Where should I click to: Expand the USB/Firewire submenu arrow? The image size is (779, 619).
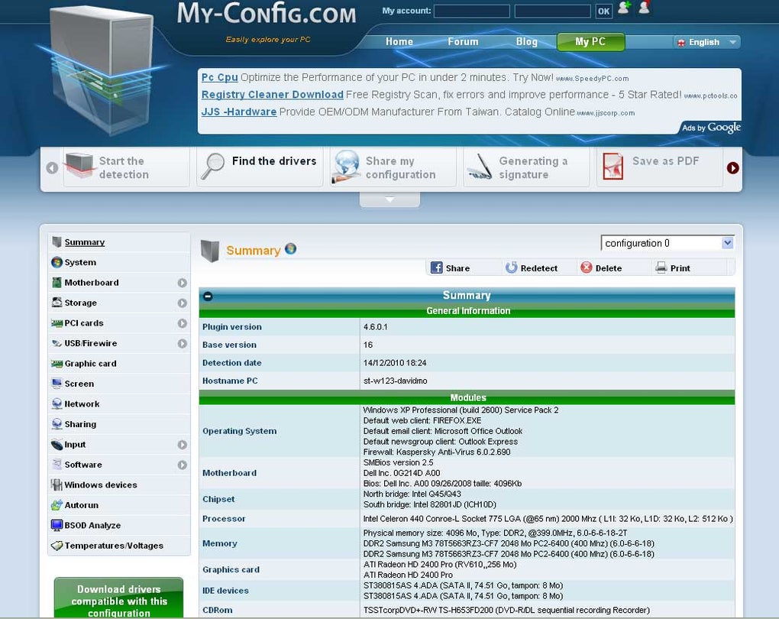tap(183, 344)
